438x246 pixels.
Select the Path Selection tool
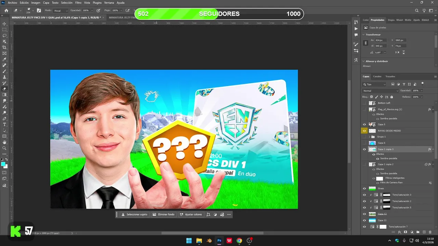point(4,131)
